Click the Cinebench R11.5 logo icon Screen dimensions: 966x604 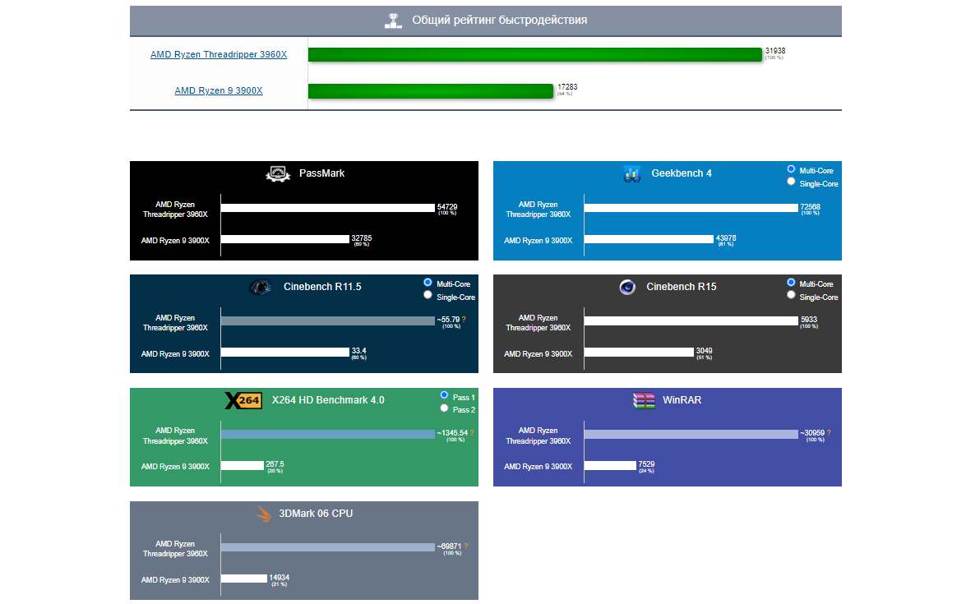260,288
